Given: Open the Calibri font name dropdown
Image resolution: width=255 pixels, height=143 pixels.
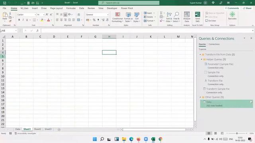Looking at the screenshot, I should 35,15.
